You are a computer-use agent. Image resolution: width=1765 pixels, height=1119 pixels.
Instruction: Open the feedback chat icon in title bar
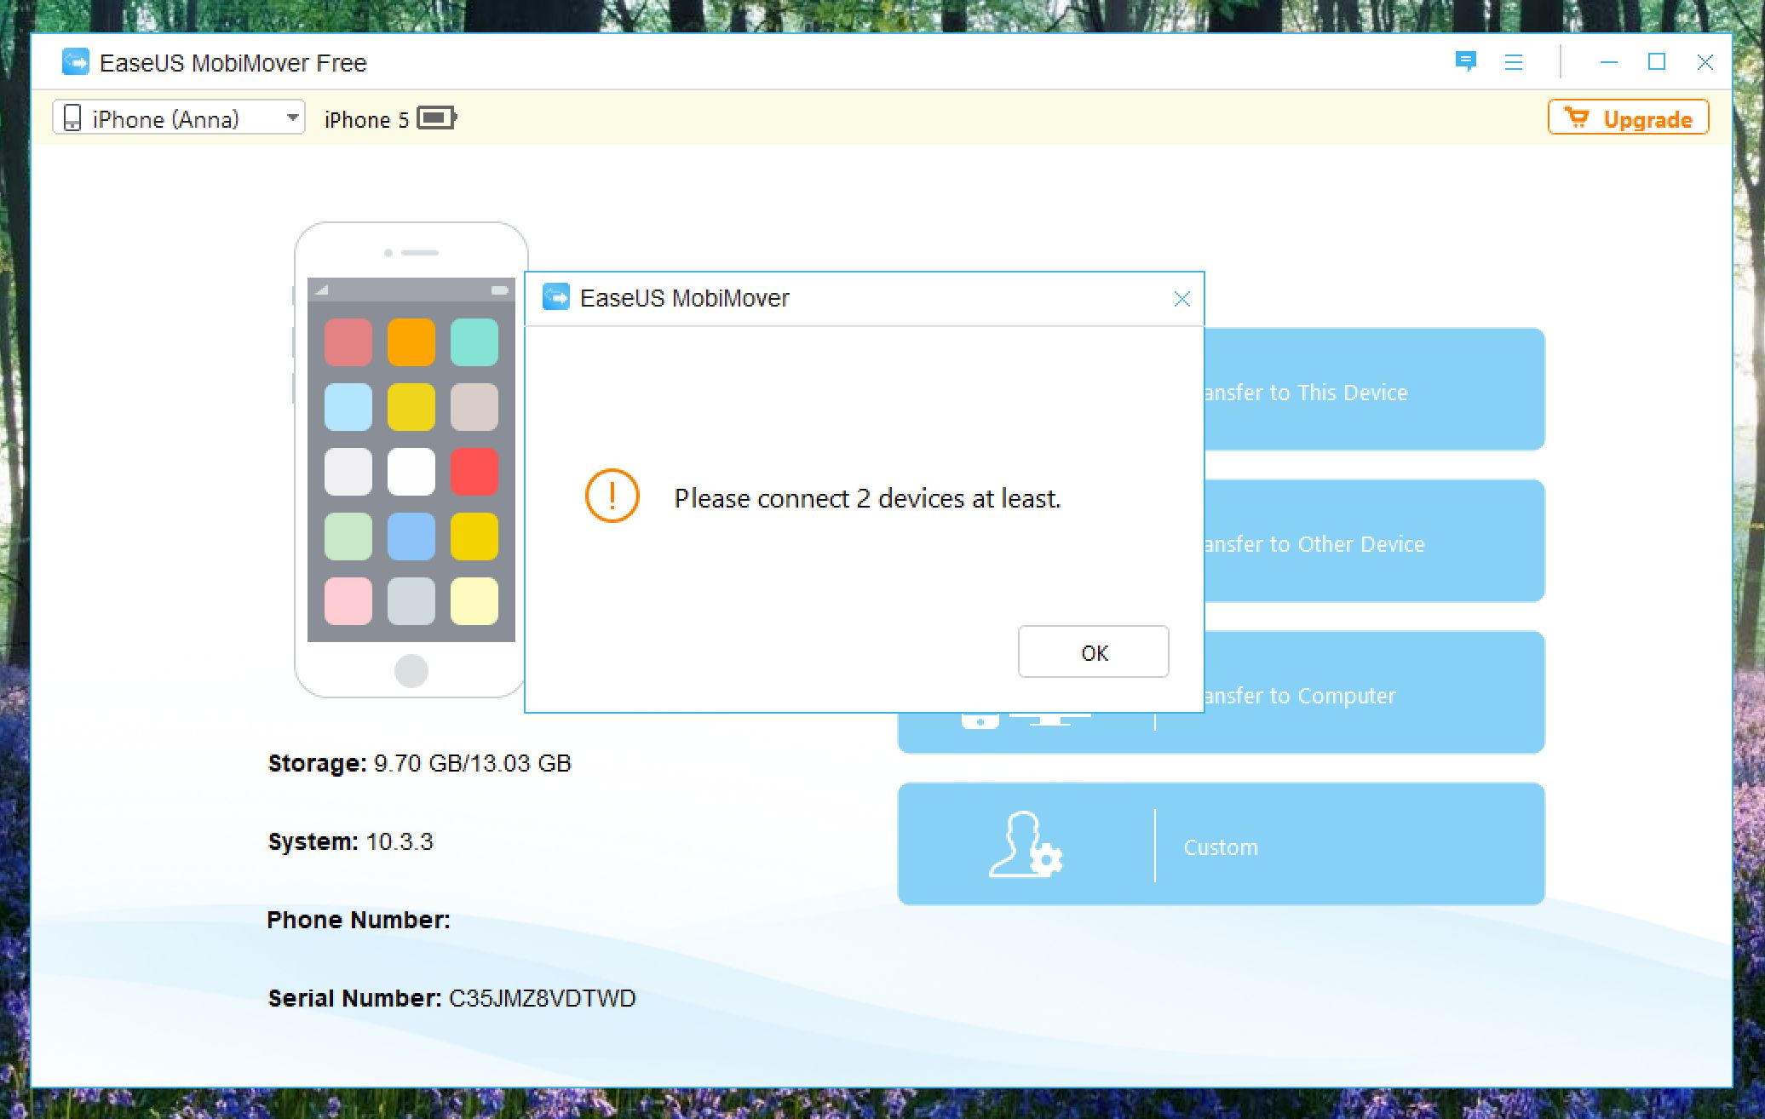click(1465, 61)
